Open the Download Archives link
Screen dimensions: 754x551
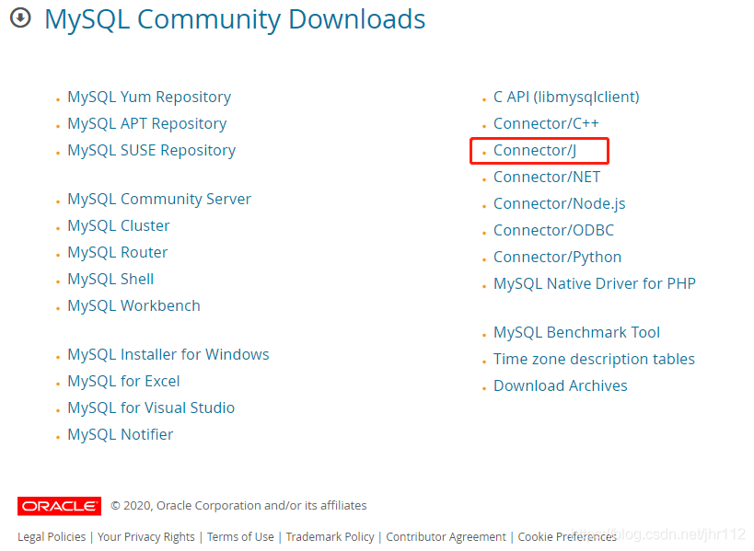561,385
